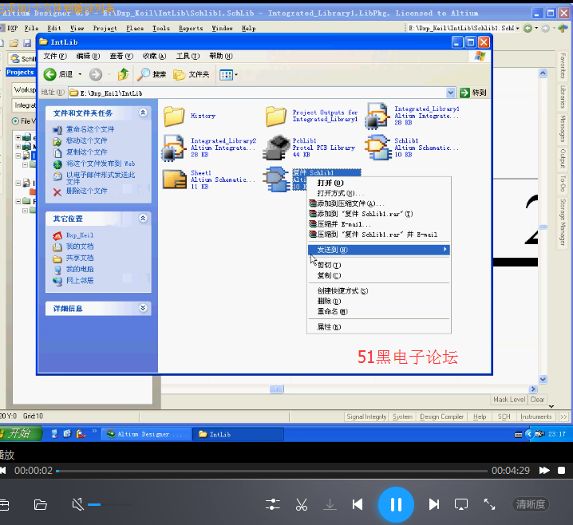Unmute the player sound

pyautogui.click(x=77, y=504)
